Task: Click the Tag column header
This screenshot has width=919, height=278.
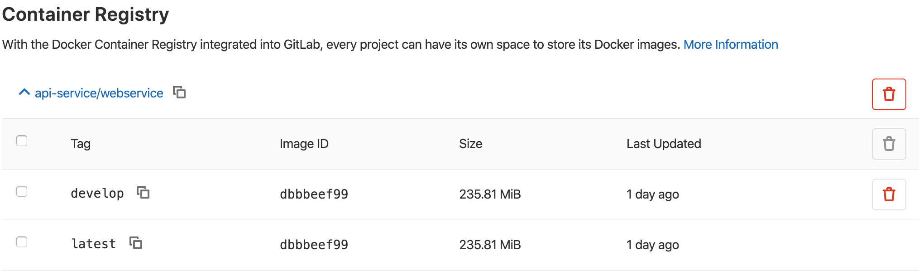Action: click(x=81, y=144)
